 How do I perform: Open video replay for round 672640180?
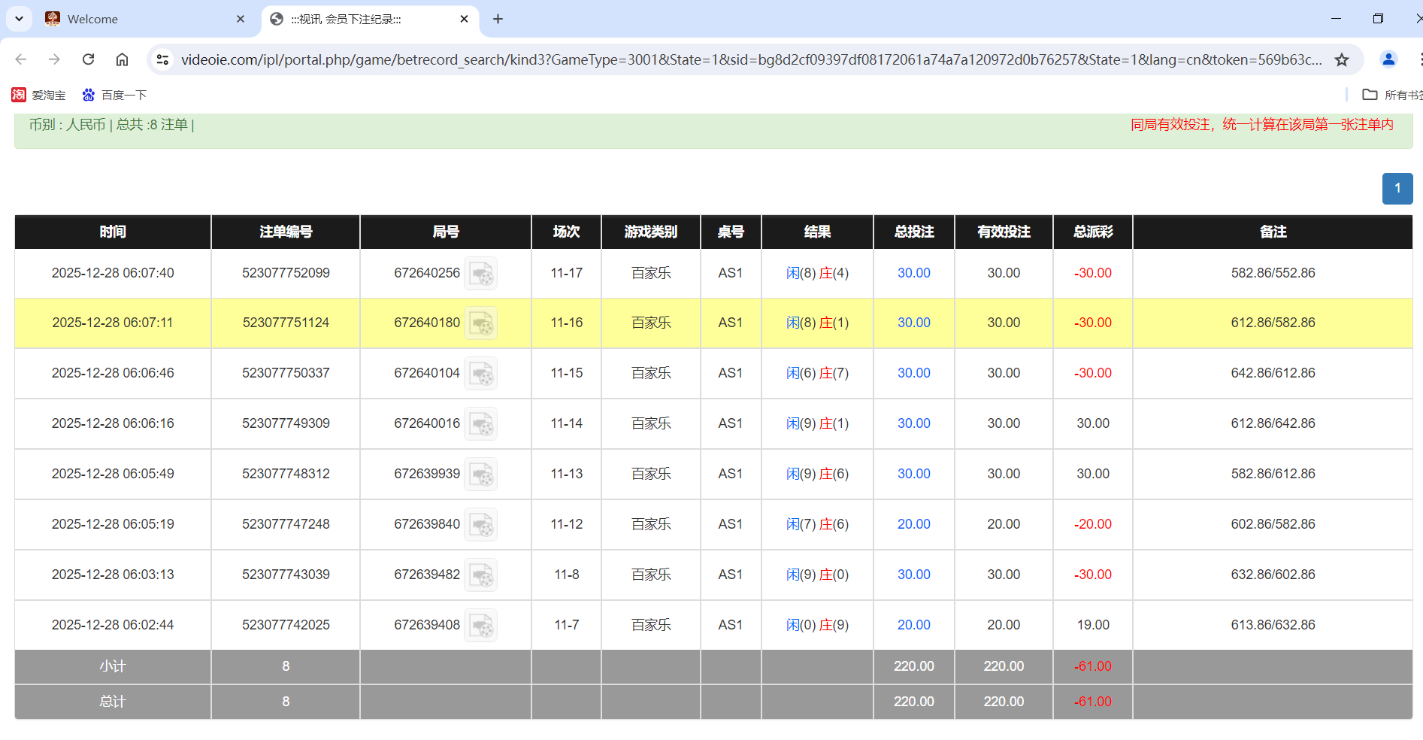[480, 323]
